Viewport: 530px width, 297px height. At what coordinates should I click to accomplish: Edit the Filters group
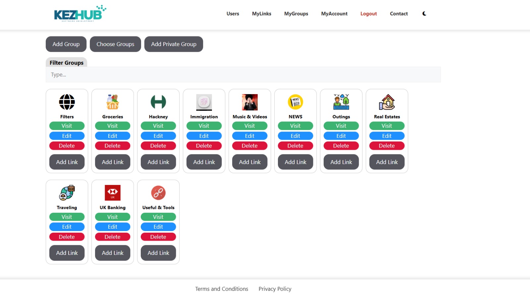coord(67,136)
